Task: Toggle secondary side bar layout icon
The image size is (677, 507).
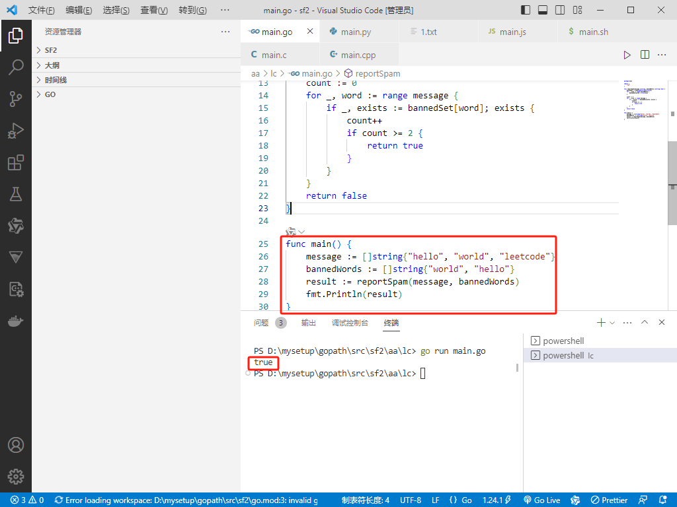Action: 560,10
